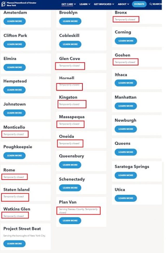Expand the Get Care dropdown menu
The height and width of the screenshot is (253, 166).
[x=68, y=4]
